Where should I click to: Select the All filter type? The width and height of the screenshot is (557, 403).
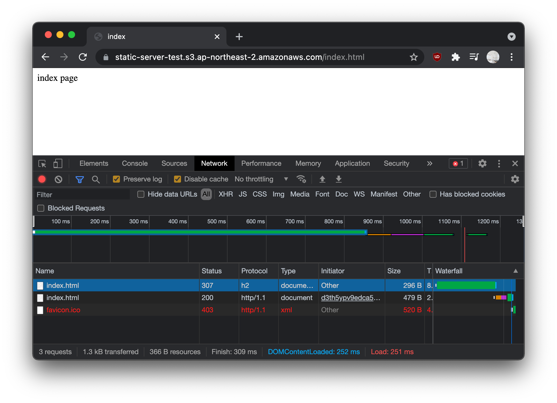(x=206, y=194)
